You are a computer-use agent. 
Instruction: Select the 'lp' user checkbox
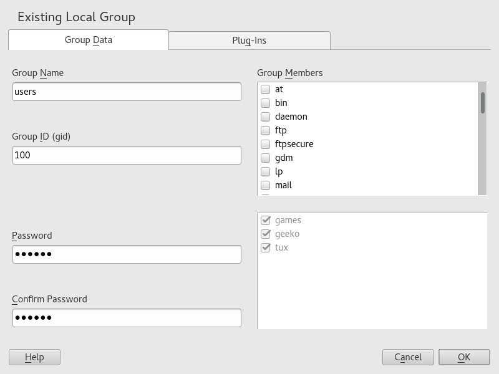(x=265, y=171)
